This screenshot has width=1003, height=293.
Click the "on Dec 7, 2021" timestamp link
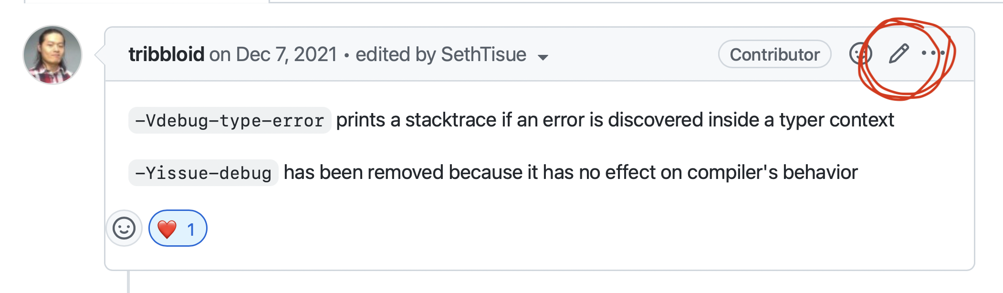coord(273,54)
